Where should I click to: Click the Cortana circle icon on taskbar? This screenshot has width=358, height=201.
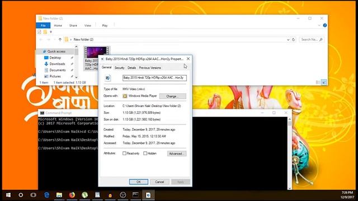(x=21, y=195)
